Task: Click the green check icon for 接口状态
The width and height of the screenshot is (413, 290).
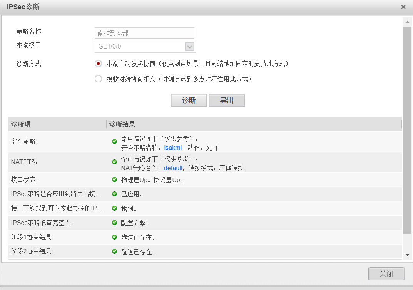Action: pos(114,179)
